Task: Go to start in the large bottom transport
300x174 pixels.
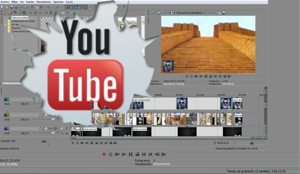Action: (x=144, y=154)
